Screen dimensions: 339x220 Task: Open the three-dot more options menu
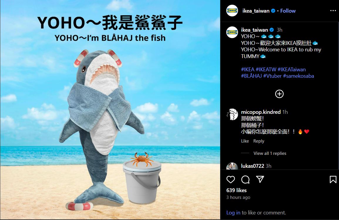(x=333, y=11)
